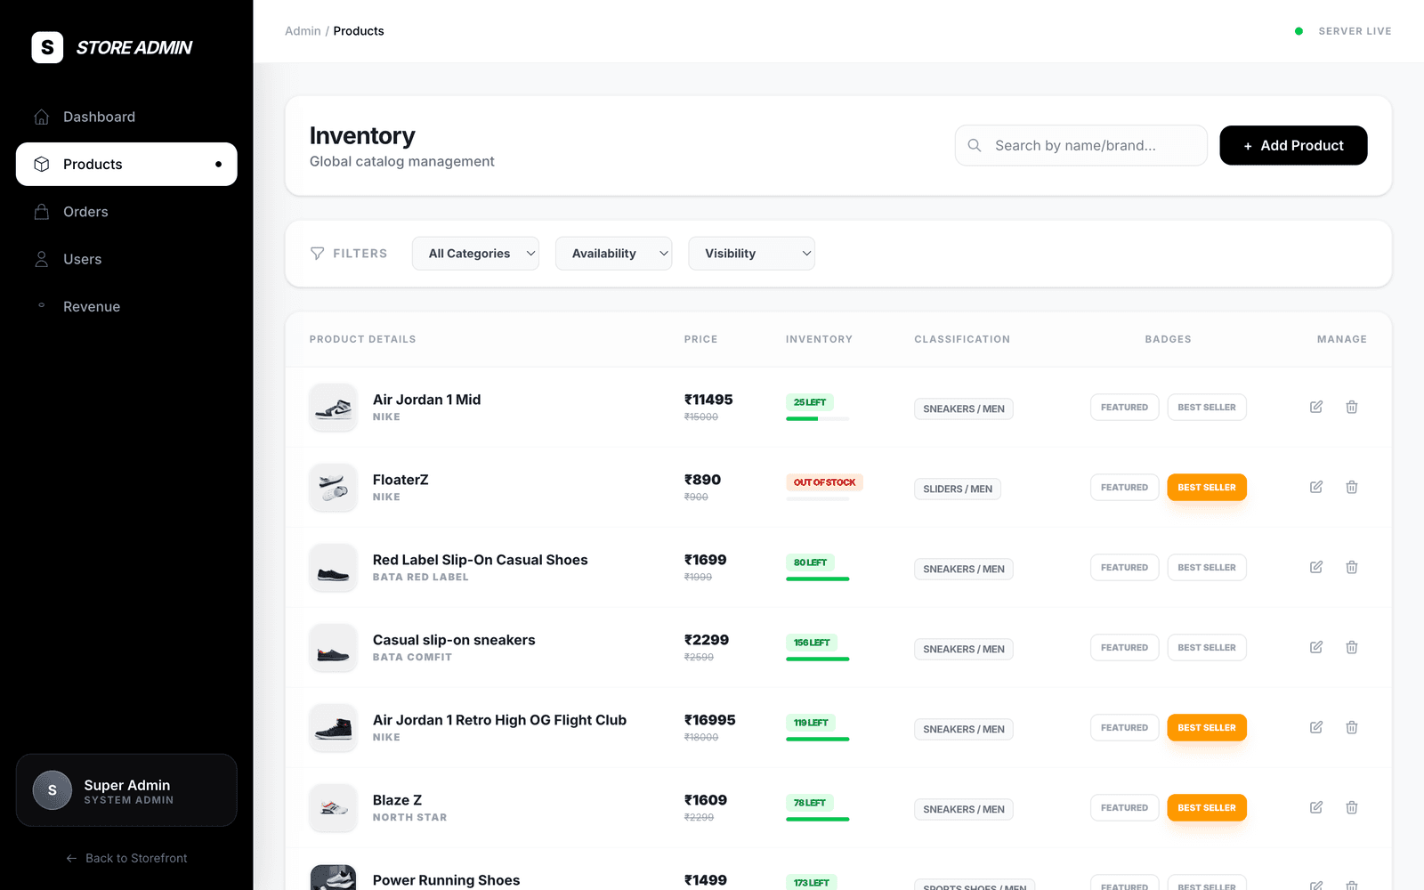Focus the search by name/brand field

(1081, 145)
